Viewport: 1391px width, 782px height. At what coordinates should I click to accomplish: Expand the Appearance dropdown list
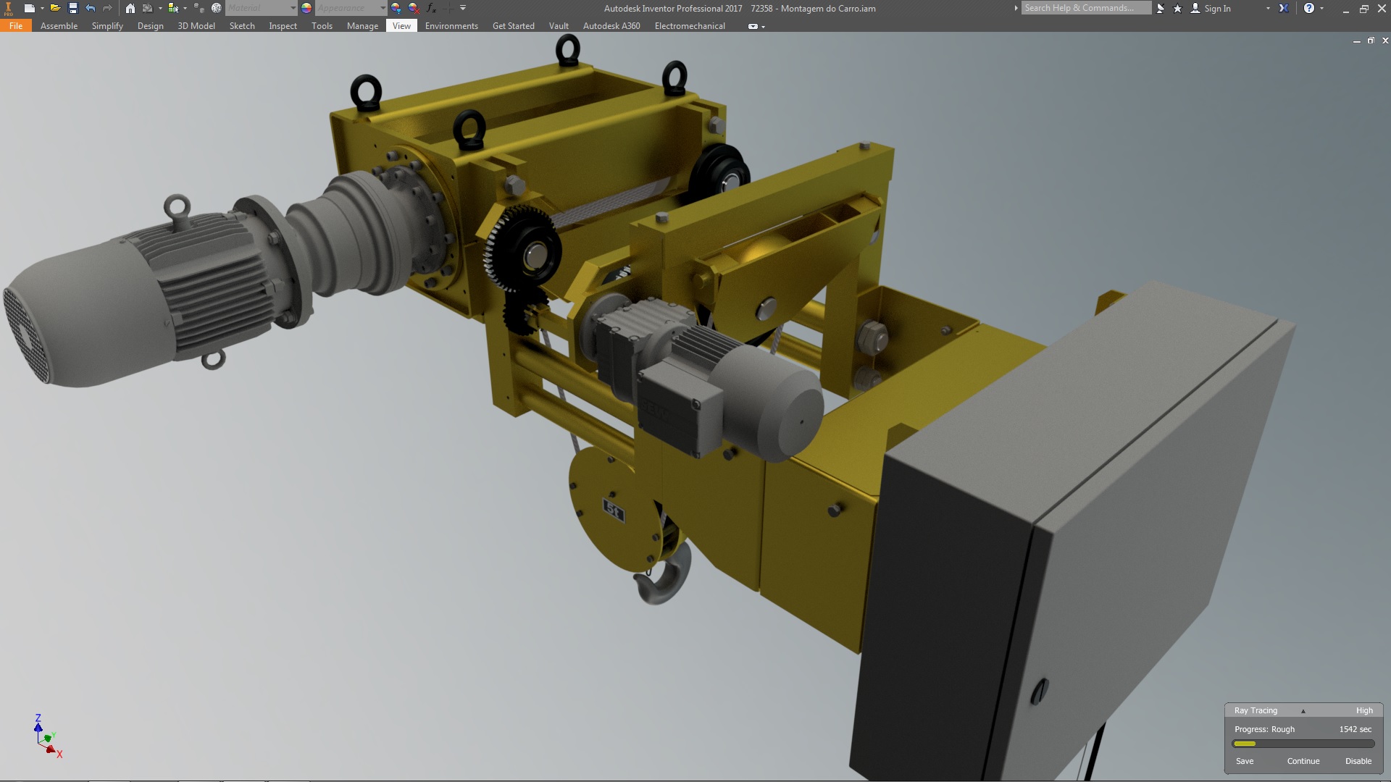click(383, 8)
